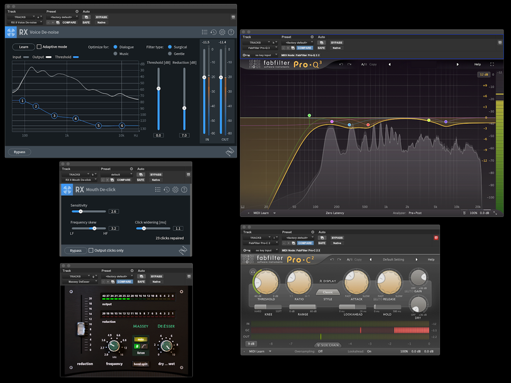Select Gentle filter type
The width and height of the screenshot is (511, 383).
tap(170, 54)
